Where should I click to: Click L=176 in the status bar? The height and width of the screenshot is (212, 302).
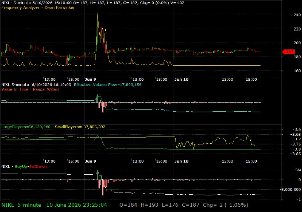click(170, 205)
